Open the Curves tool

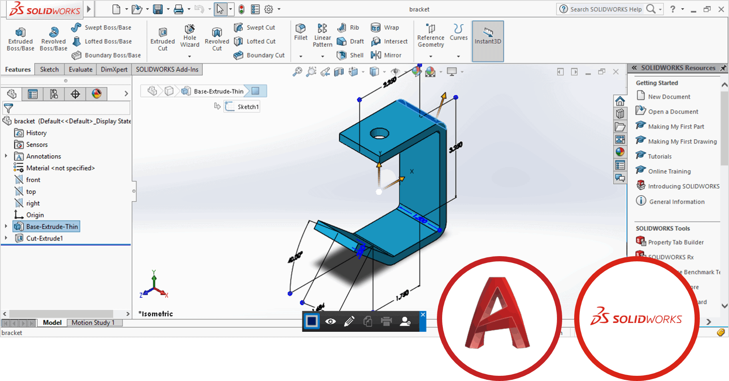coord(459,32)
